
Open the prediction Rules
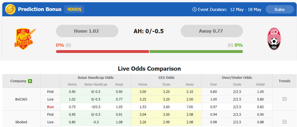pos(279,9)
